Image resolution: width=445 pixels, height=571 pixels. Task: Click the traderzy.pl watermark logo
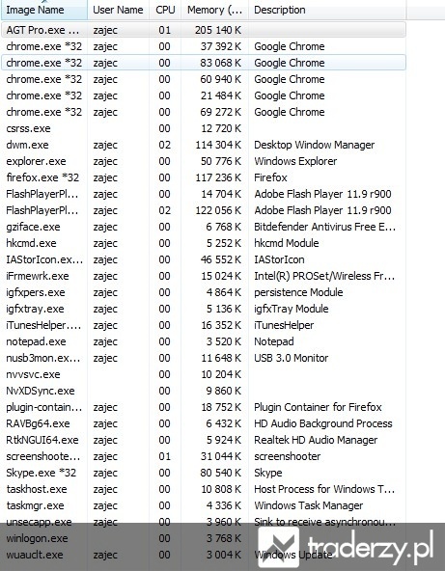tap(346, 547)
